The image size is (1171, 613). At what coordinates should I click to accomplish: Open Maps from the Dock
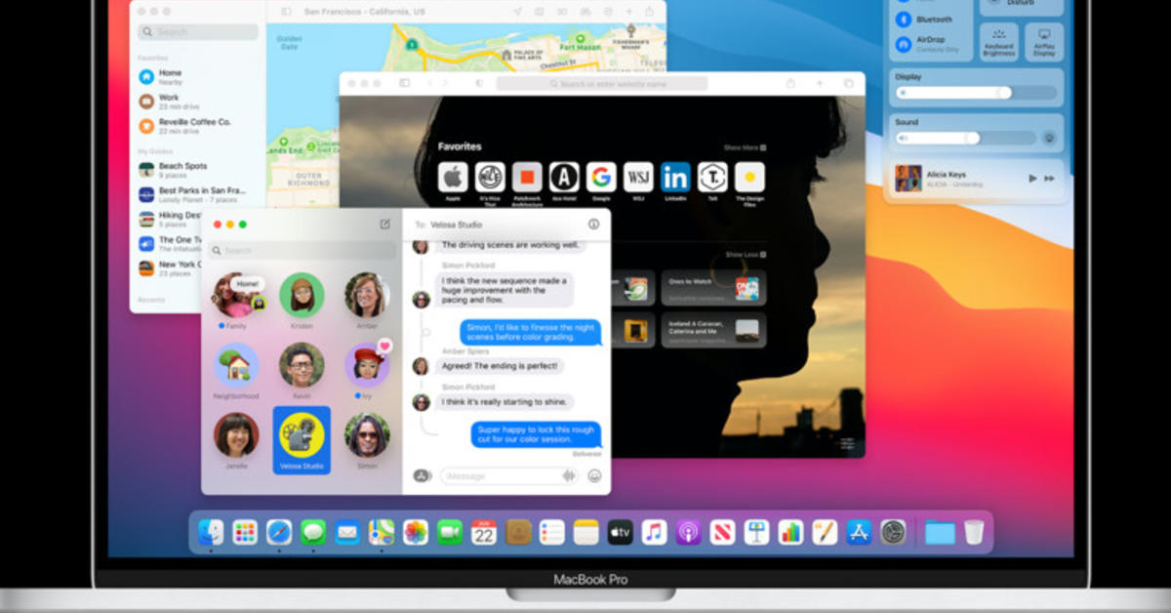click(382, 532)
